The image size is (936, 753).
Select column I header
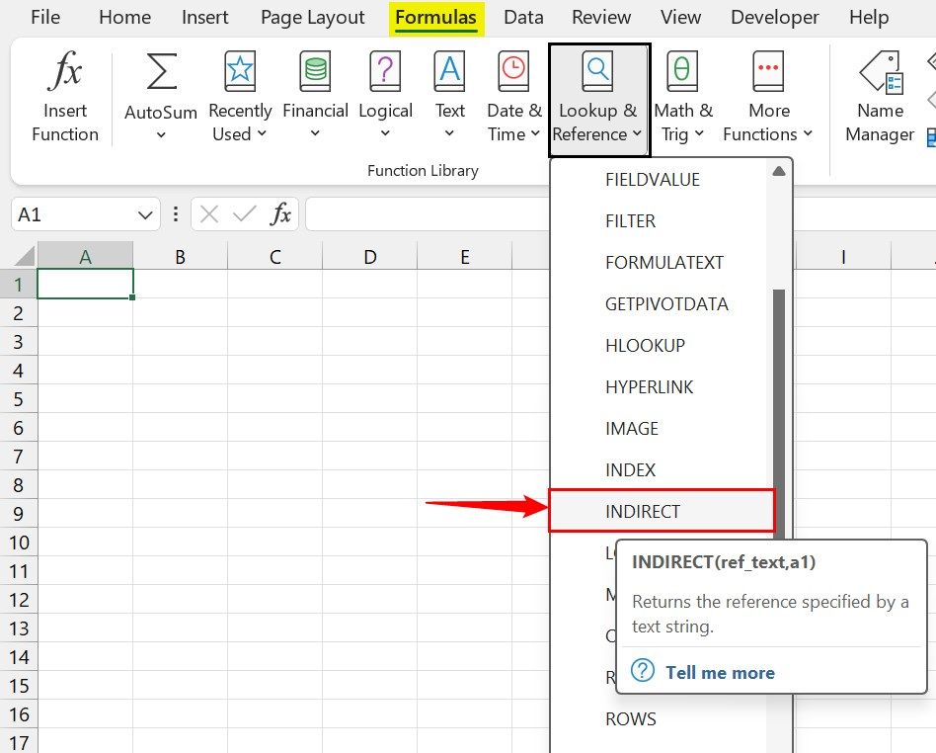click(x=843, y=256)
